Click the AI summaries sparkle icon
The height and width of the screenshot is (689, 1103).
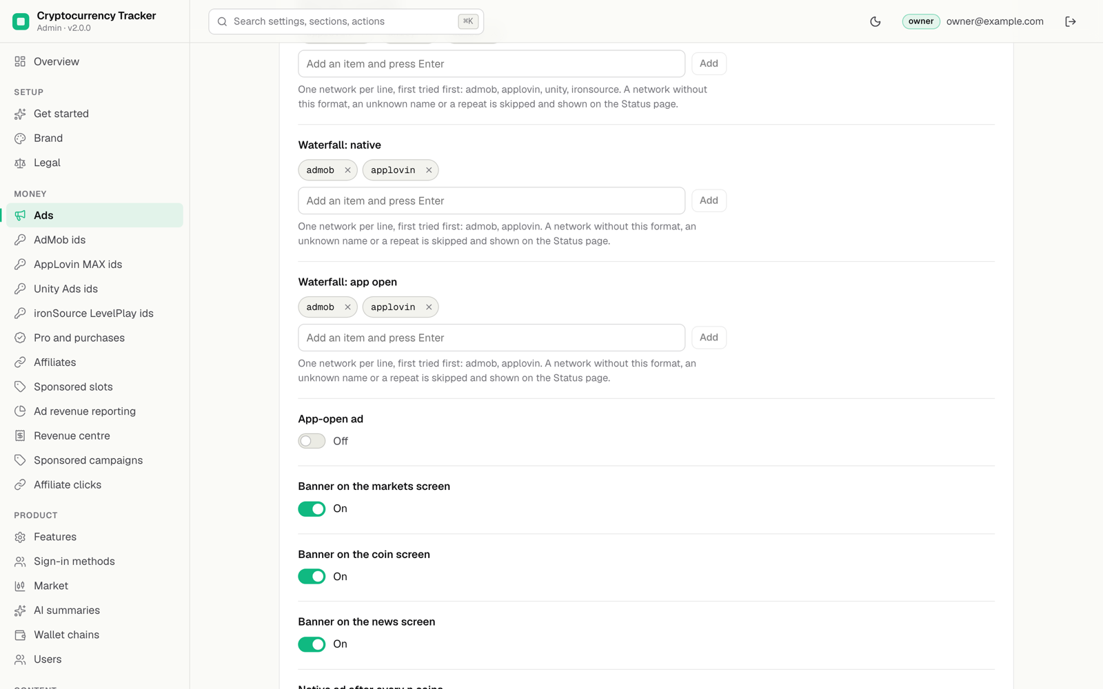[20, 610]
